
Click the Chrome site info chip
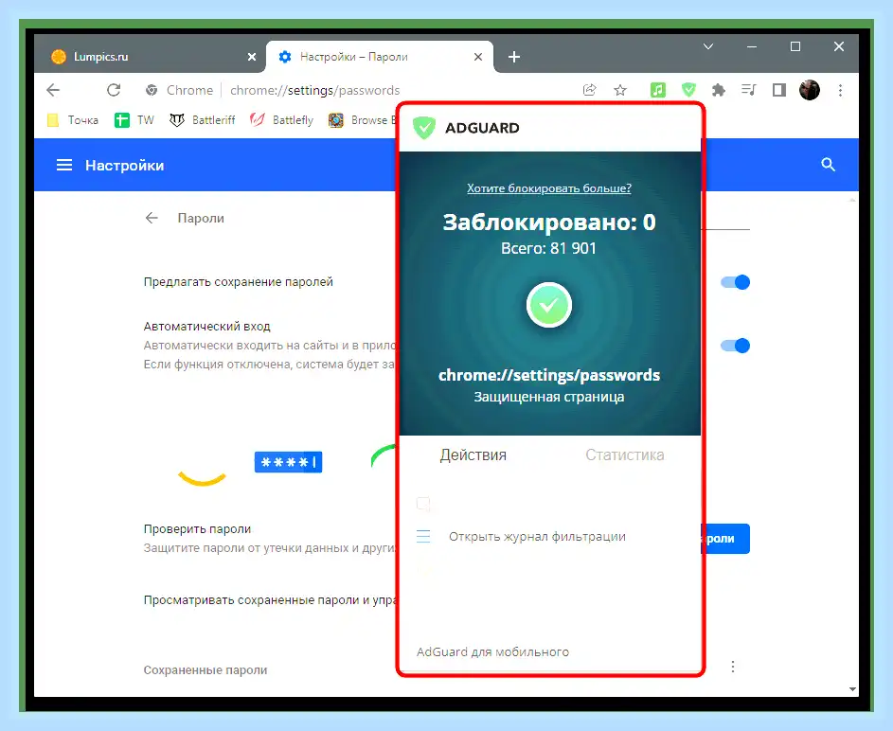179,90
